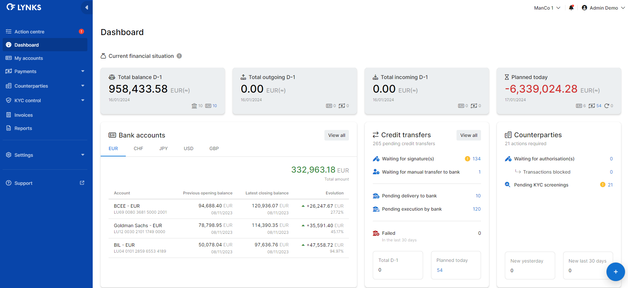Image resolution: width=628 pixels, height=288 pixels.
Task: Select the EUR currency tab
Action: click(113, 148)
